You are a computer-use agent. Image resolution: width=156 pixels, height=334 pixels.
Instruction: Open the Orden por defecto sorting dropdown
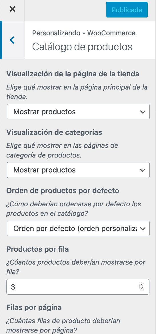click(x=78, y=228)
